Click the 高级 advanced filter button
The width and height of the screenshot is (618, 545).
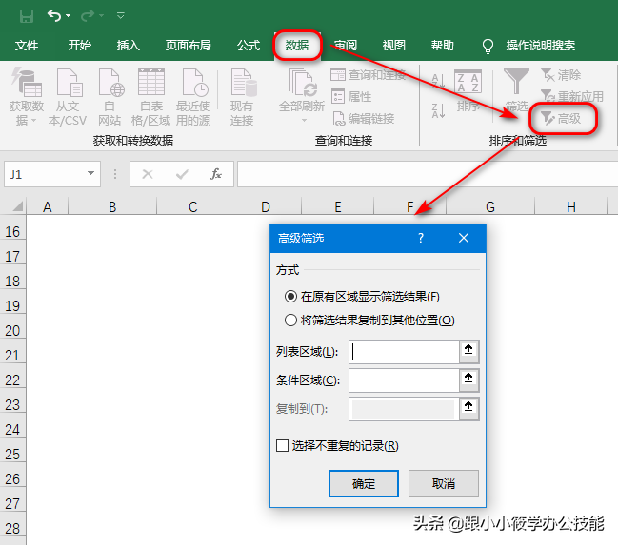click(x=561, y=118)
